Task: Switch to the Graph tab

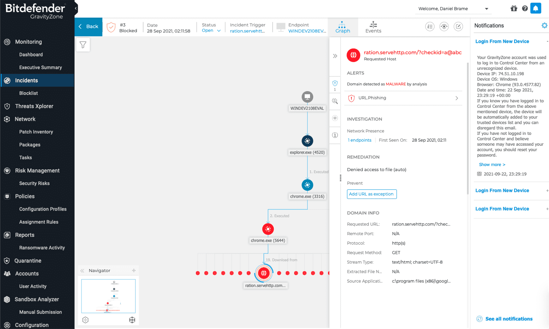Action: click(x=342, y=27)
